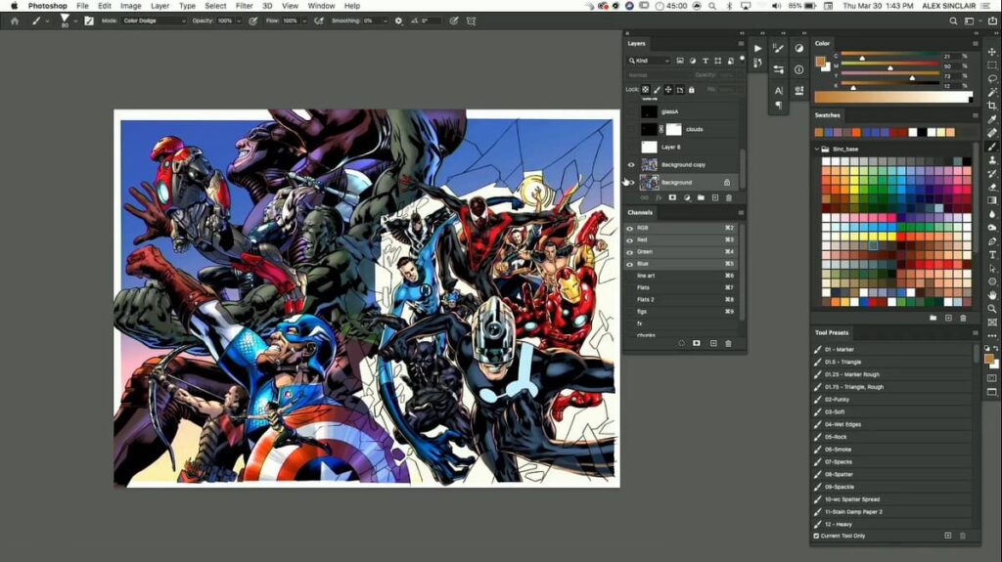
Task: Open the Filter menu
Action: tap(244, 6)
